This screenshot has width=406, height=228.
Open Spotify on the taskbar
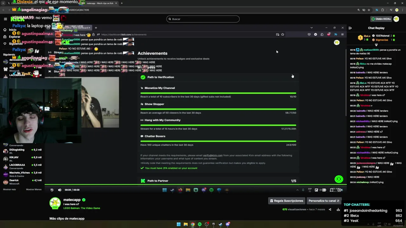coord(200,224)
